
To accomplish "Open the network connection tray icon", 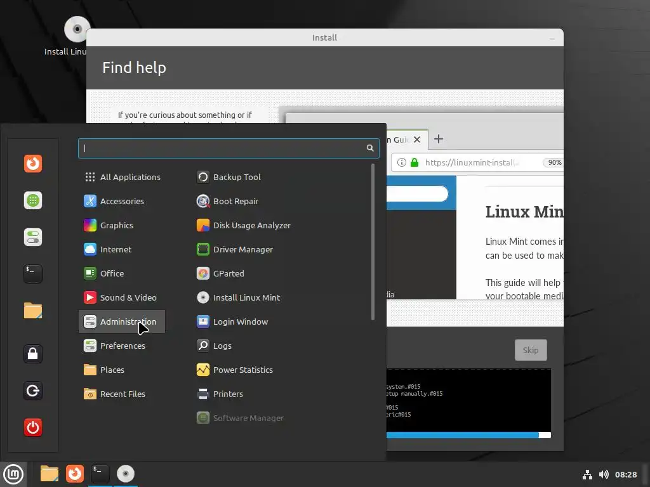I will click(x=587, y=474).
